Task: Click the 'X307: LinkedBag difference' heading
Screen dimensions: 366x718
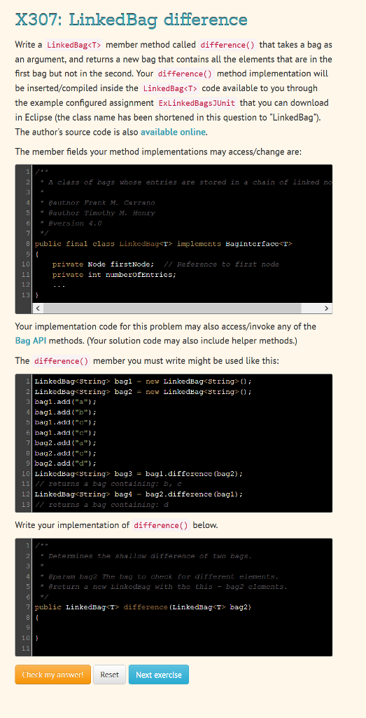Action: pos(131,20)
